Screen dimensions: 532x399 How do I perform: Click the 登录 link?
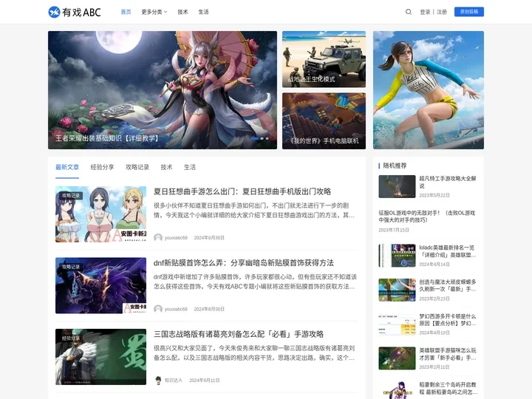[425, 12]
